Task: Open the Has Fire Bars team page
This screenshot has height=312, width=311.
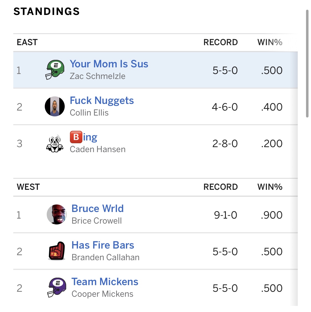Action: tap(103, 245)
